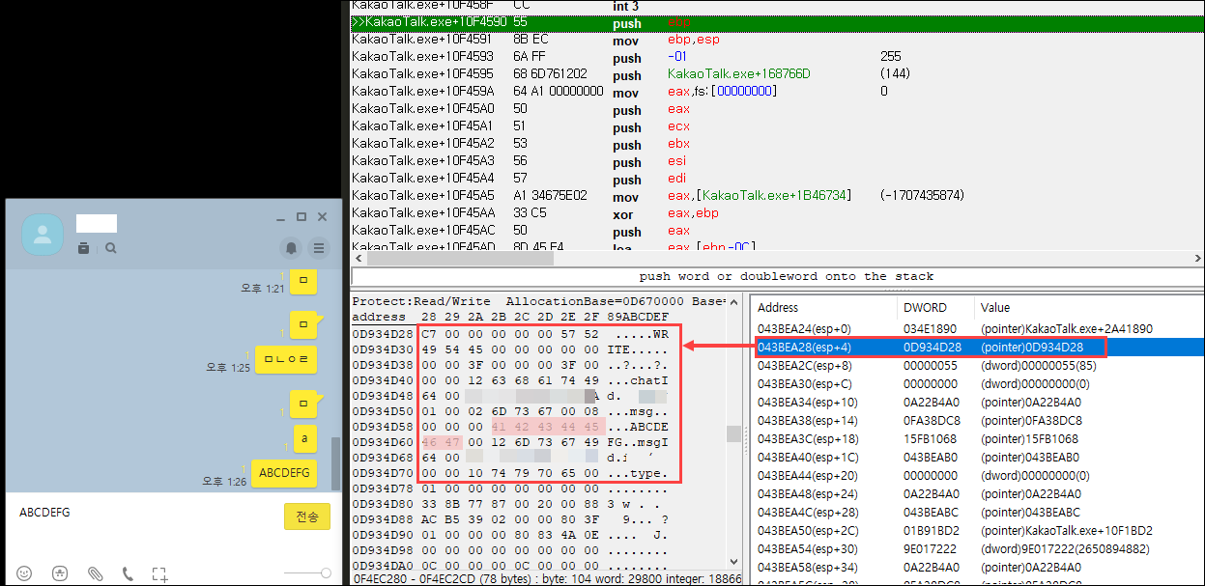Minimize the KakaoTalk chat window
The width and height of the screenshot is (1205, 586).
tap(279, 217)
